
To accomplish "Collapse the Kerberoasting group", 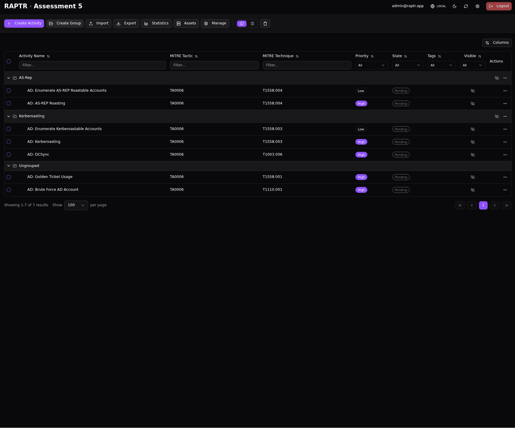I will pyautogui.click(x=9, y=116).
